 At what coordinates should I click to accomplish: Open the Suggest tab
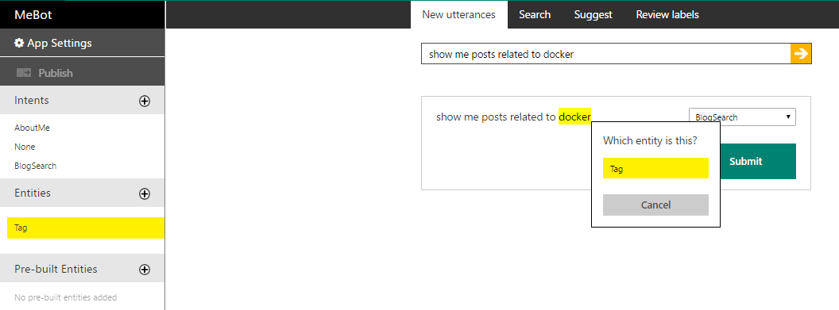593,15
